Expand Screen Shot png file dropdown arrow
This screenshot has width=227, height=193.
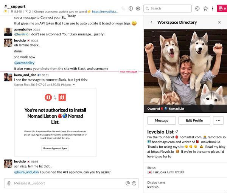pyautogui.click(x=74, y=85)
